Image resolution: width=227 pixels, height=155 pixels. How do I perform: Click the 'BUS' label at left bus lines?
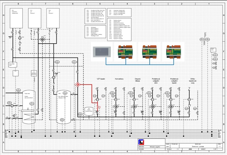[6, 131]
